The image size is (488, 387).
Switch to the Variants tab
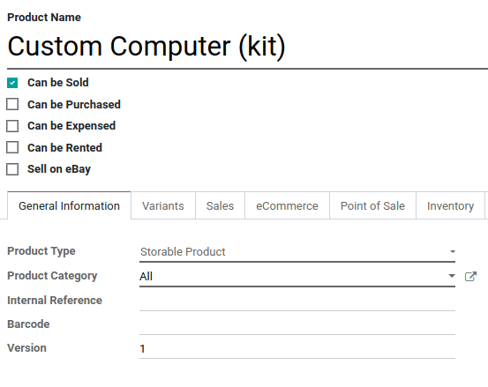163,205
